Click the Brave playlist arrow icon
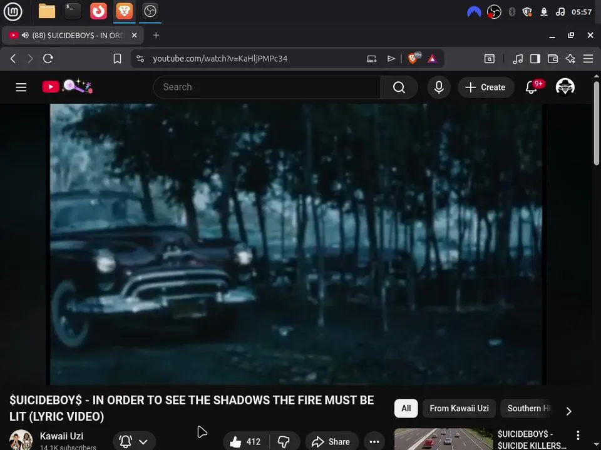 [391, 59]
